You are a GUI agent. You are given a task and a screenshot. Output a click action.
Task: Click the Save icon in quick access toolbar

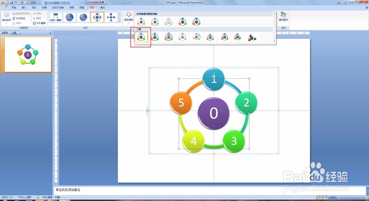pyautogui.click(x=11, y=2)
